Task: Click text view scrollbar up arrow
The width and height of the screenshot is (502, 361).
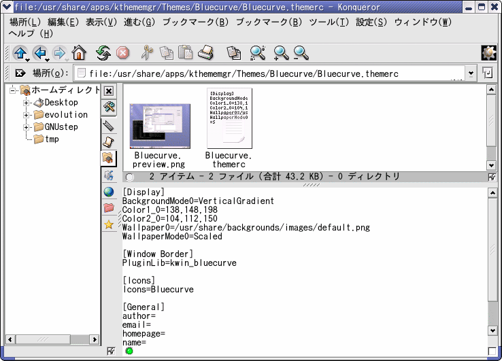Action: 492,192
